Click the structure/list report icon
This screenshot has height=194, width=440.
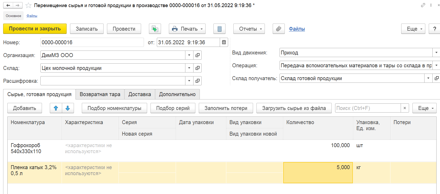[219, 29]
